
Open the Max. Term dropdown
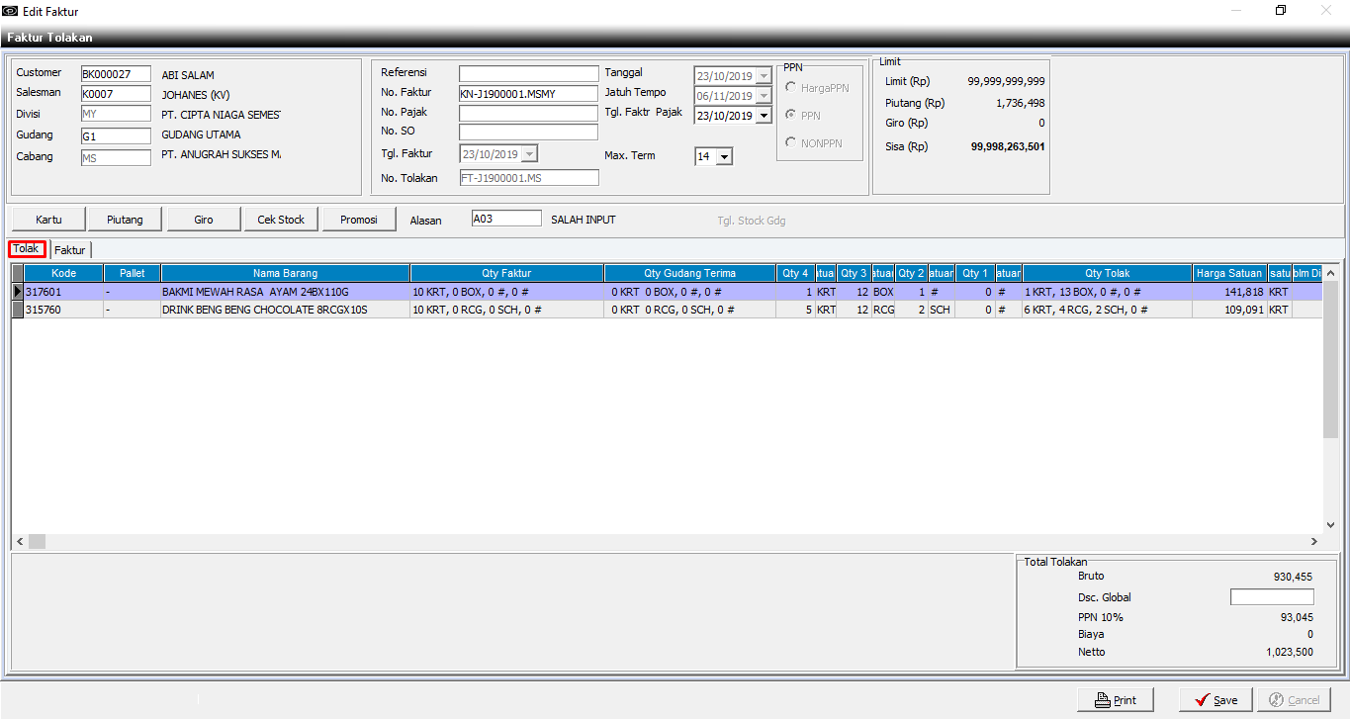pyautogui.click(x=724, y=156)
